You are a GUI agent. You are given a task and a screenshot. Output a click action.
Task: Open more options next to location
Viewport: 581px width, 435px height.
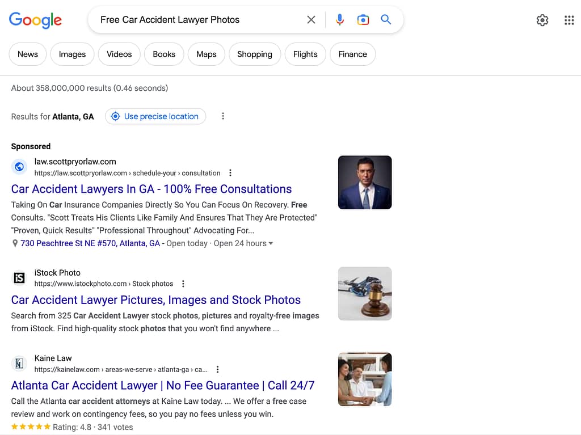pyautogui.click(x=222, y=116)
